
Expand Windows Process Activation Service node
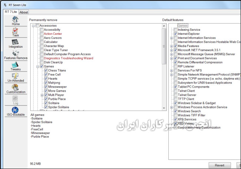[x=172, y=107]
